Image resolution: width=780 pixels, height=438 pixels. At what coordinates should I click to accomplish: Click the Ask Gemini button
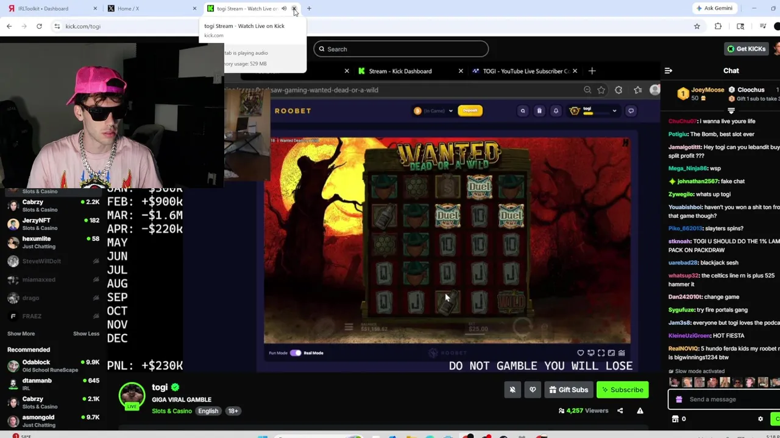pos(714,9)
